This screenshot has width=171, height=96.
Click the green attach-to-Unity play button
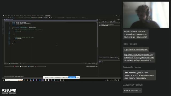click(31, 18)
